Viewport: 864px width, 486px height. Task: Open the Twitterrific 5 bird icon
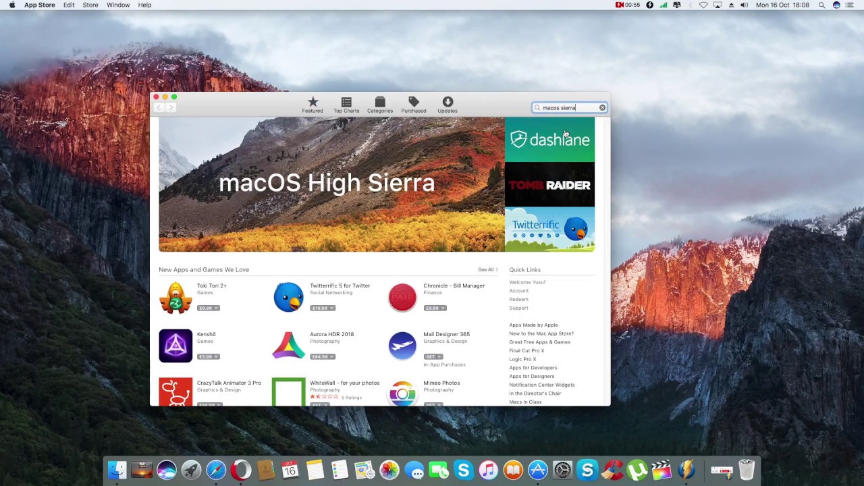tap(289, 297)
